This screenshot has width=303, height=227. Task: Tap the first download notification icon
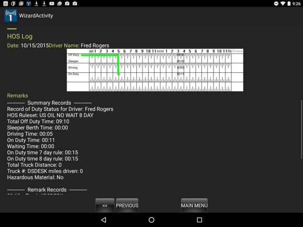click(36, 3)
